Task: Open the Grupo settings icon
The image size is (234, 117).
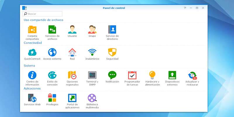Action: click(x=92, y=30)
